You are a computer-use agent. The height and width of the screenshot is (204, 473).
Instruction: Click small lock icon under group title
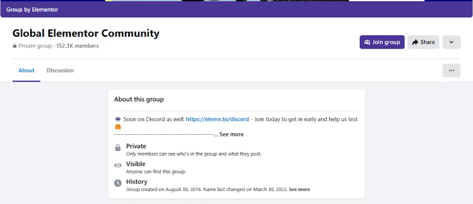(x=15, y=46)
